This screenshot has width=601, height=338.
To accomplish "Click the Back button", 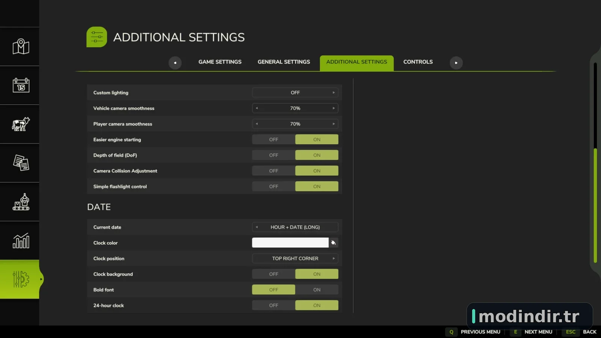I will [590, 332].
